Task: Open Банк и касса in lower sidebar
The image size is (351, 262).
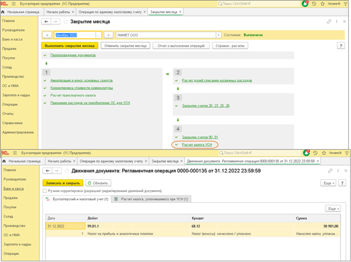Action: [13, 189]
